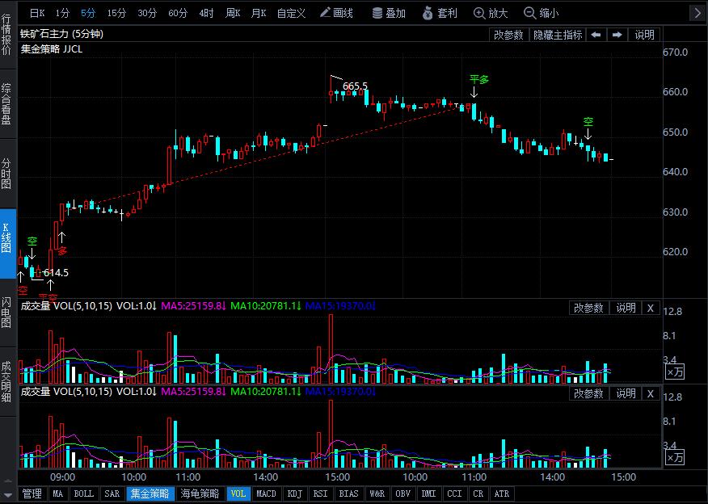The width and height of the screenshot is (708, 504).
Task: Open the 分时图 sidebar tab
Action: point(6,174)
